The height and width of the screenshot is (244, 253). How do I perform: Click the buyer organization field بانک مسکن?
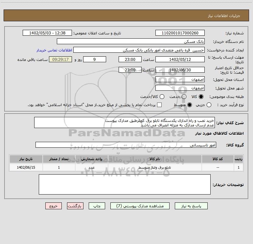[131, 42]
